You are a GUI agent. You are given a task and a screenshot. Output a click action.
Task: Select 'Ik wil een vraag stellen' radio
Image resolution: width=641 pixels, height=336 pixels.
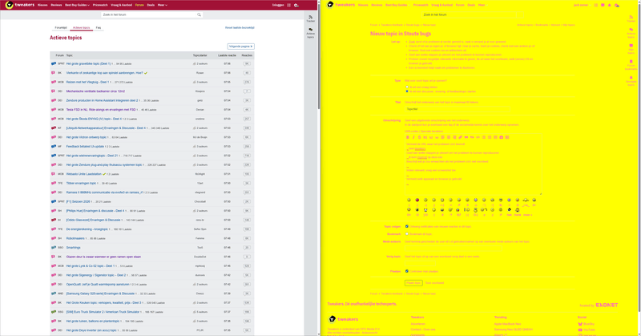pos(407,87)
